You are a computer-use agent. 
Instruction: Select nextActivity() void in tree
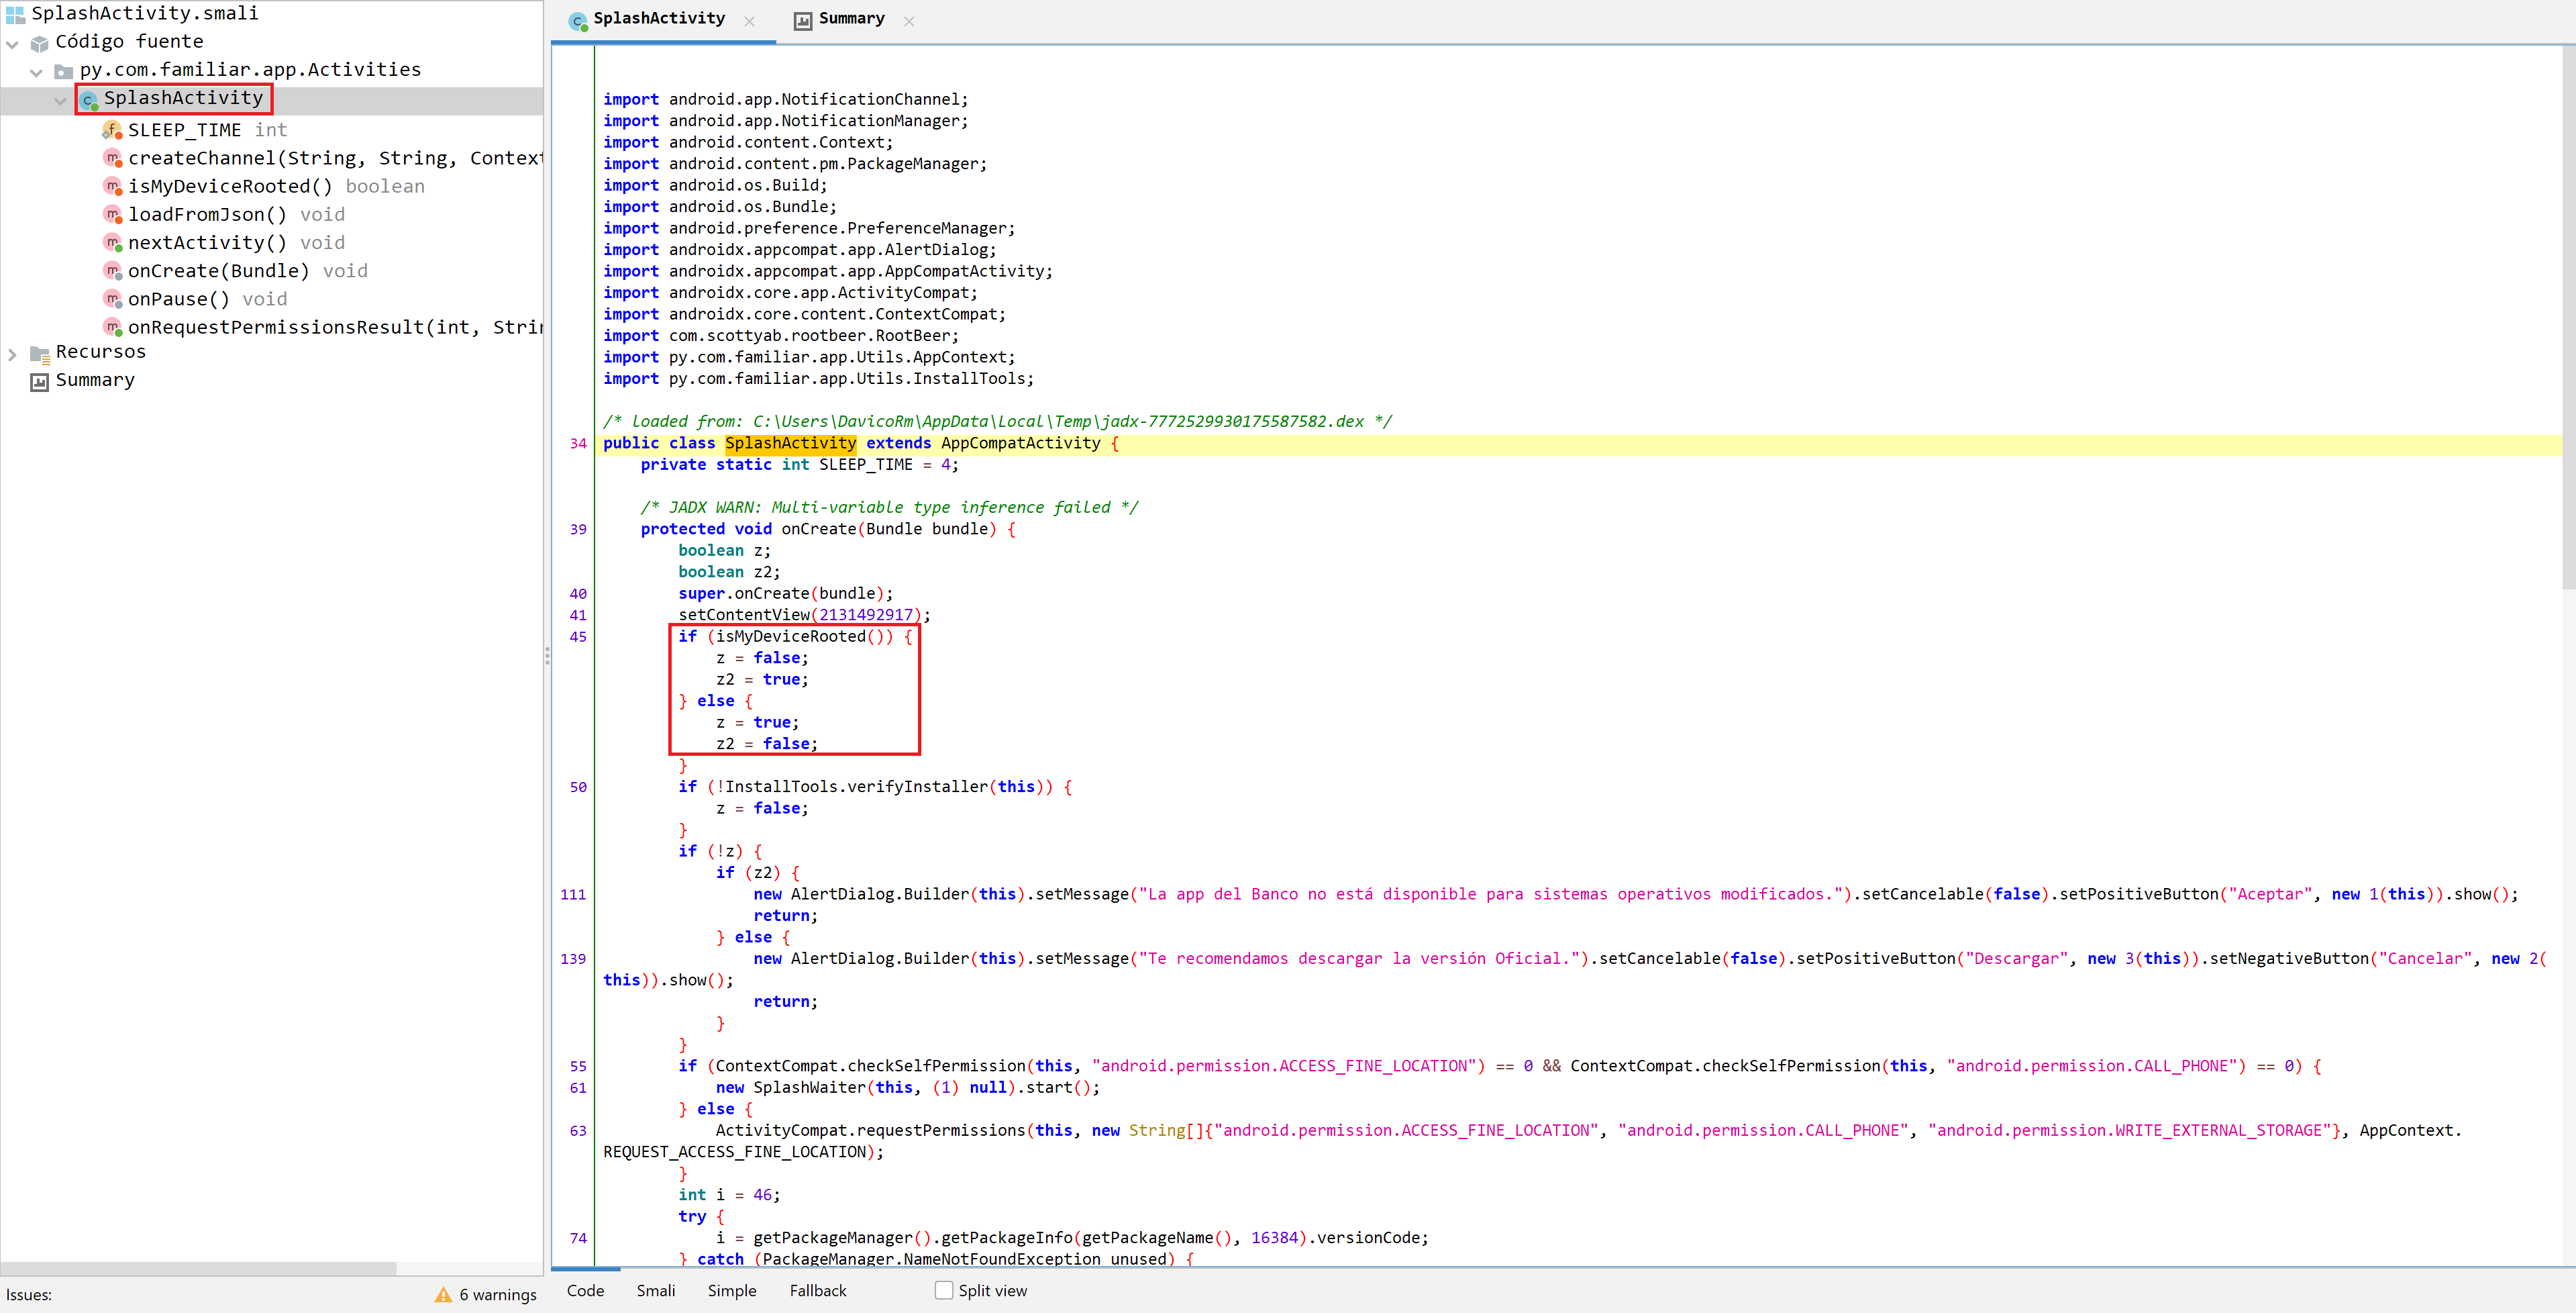[236, 242]
